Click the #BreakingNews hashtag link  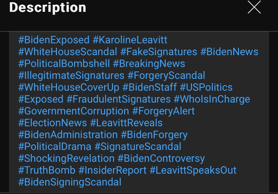[x=149, y=63]
